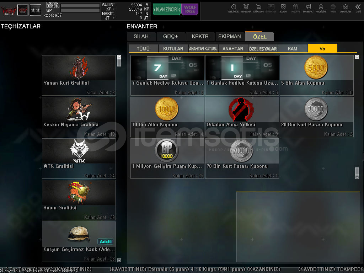
Task: Open the Etkinlik (events) clock icon
Action: click(x=234, y=9)
